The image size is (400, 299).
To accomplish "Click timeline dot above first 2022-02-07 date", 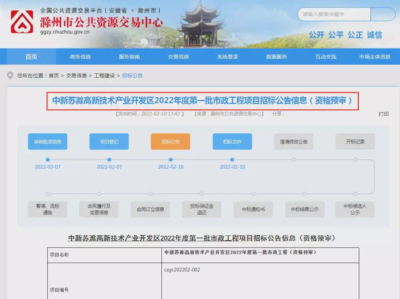I will [48, 160].
